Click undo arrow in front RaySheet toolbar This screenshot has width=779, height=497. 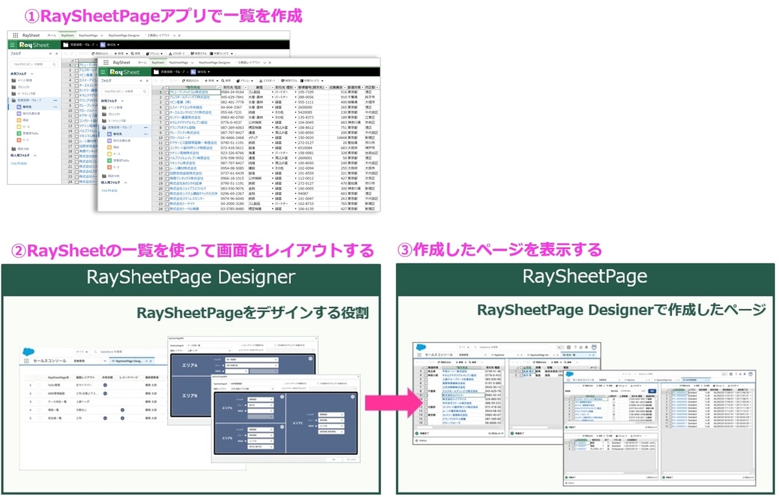click(x=156, y=80)
